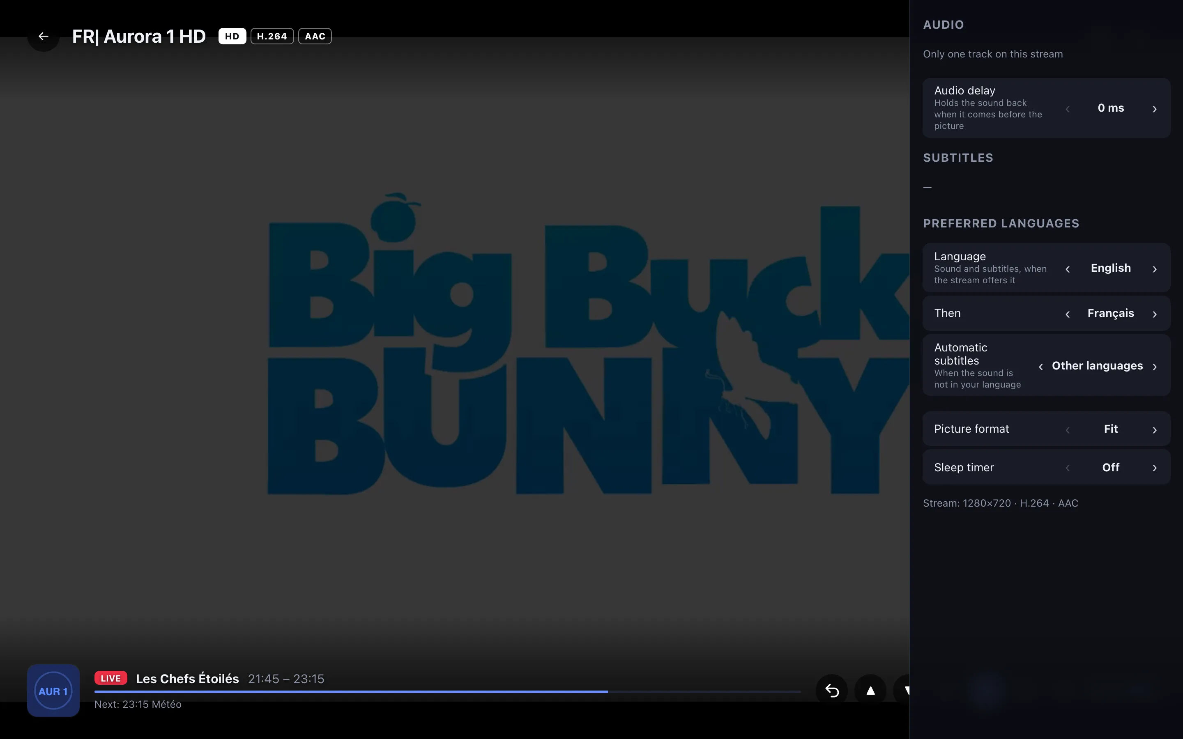Click the Next: 23:15 Météo text
The width and height of the screenshot is (1183, 739).
point(138,704)
